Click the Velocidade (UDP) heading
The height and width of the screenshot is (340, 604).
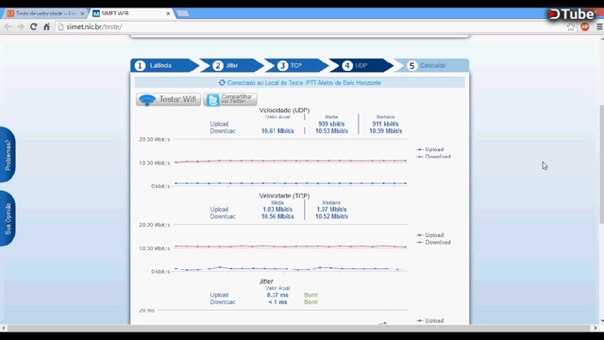click(284, 110)
